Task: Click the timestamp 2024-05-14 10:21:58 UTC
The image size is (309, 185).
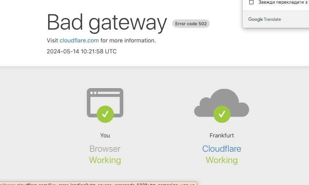Action: [x=82, y=51]
